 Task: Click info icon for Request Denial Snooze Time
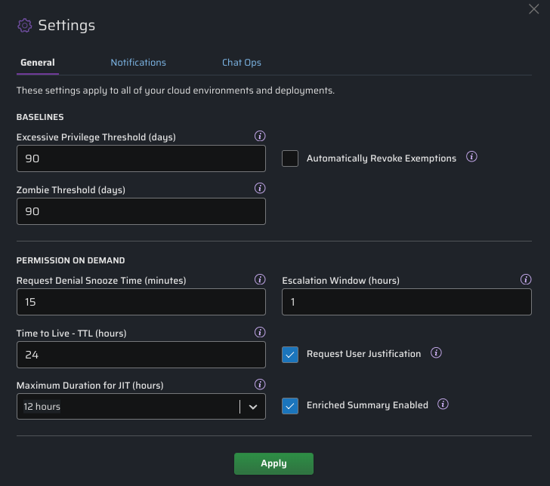tap(260, 279)
